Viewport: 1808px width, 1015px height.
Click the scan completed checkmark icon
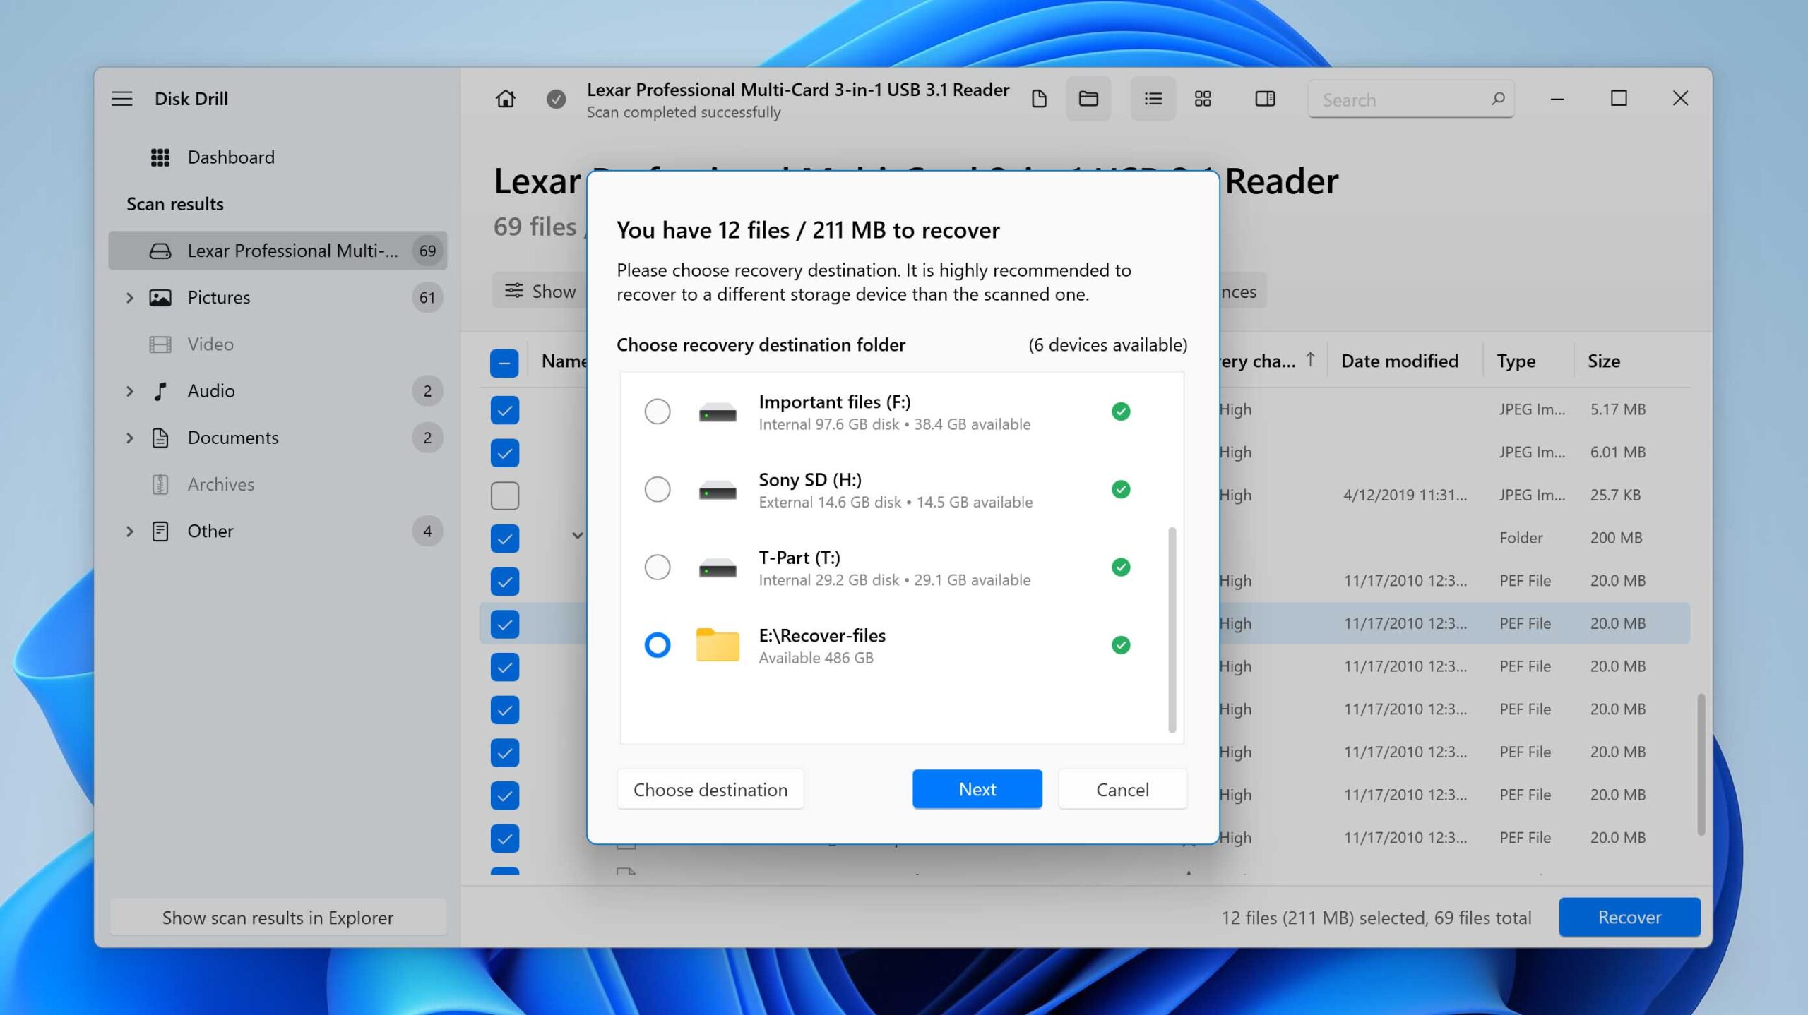(x=556, y=99)
